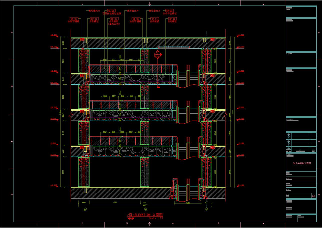The image size is (322, 228).
Task: Pick the leftmost MT-02 material tag
Action: click(x=74, y=19)
